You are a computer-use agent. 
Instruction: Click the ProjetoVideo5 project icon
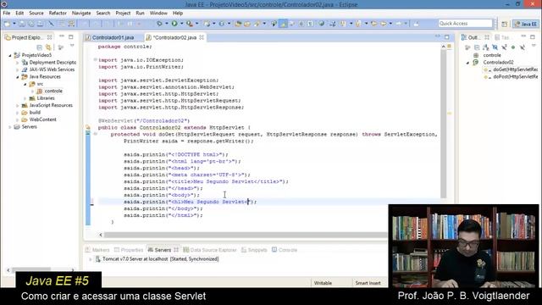(17, 55)
